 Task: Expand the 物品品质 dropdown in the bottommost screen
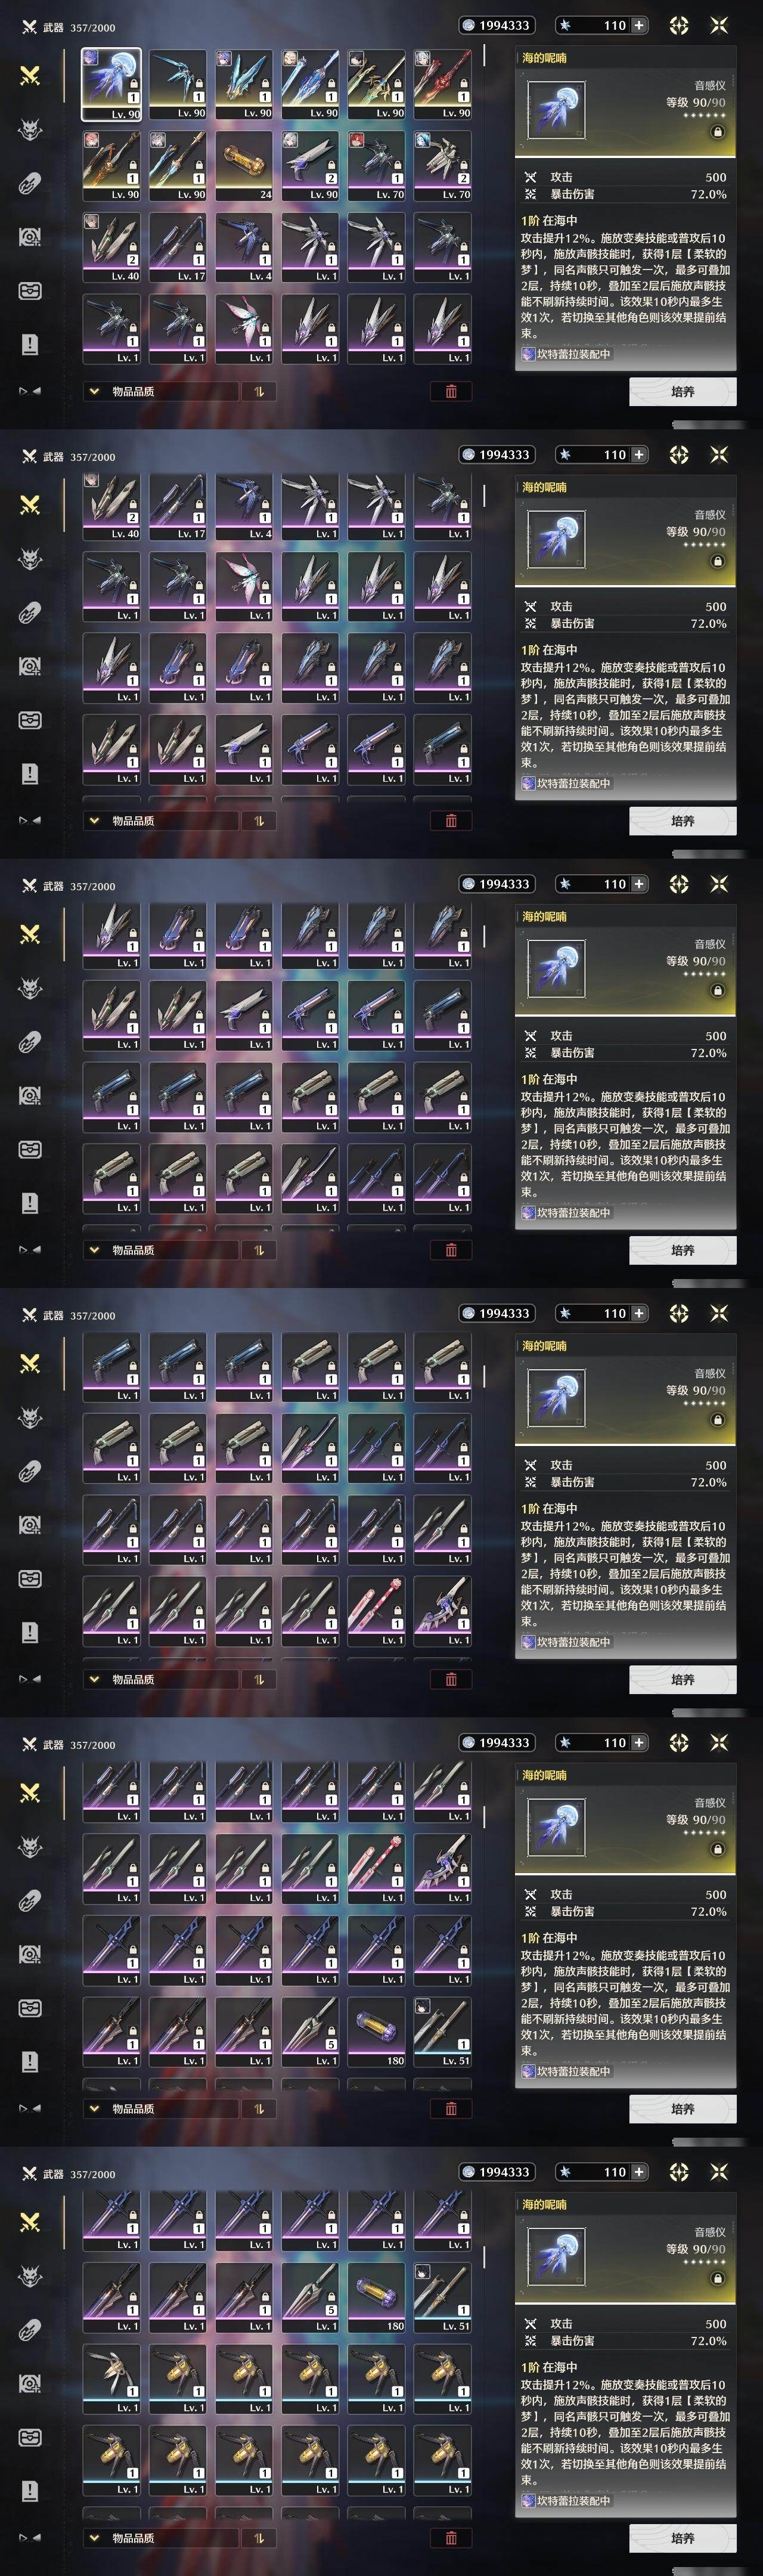click(x=161, y=2537)
